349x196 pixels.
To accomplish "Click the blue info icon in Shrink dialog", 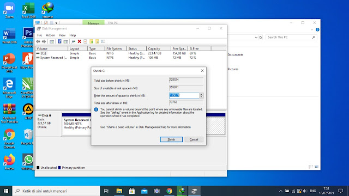I will [x=96, y=109].
